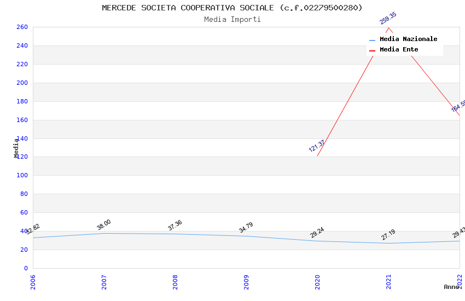Click the Anno axis title
The height and width of the screenshot is (301, 465).
pos(451,287)
